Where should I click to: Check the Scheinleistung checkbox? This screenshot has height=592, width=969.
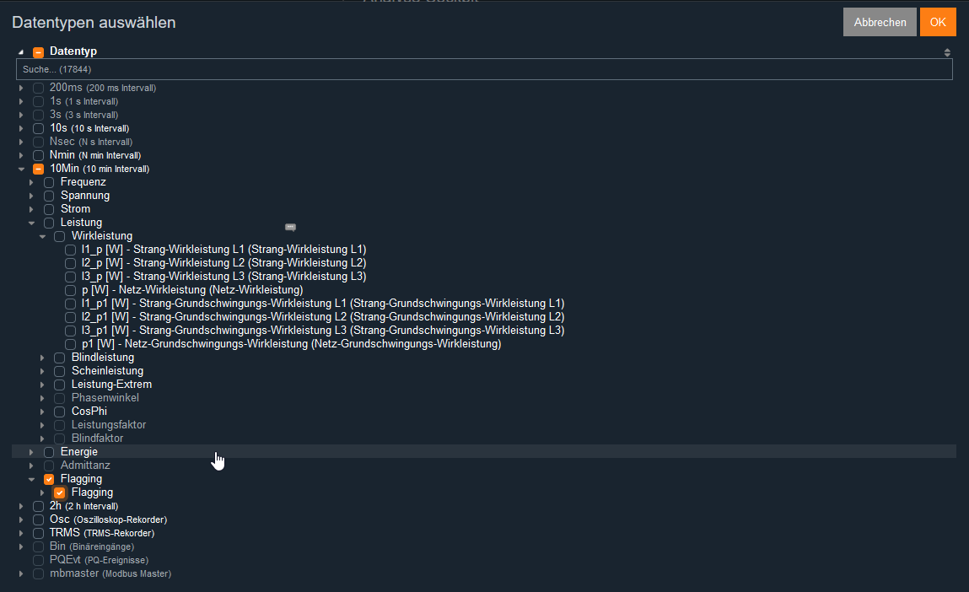pyautogui.click(x=60, y=371)
